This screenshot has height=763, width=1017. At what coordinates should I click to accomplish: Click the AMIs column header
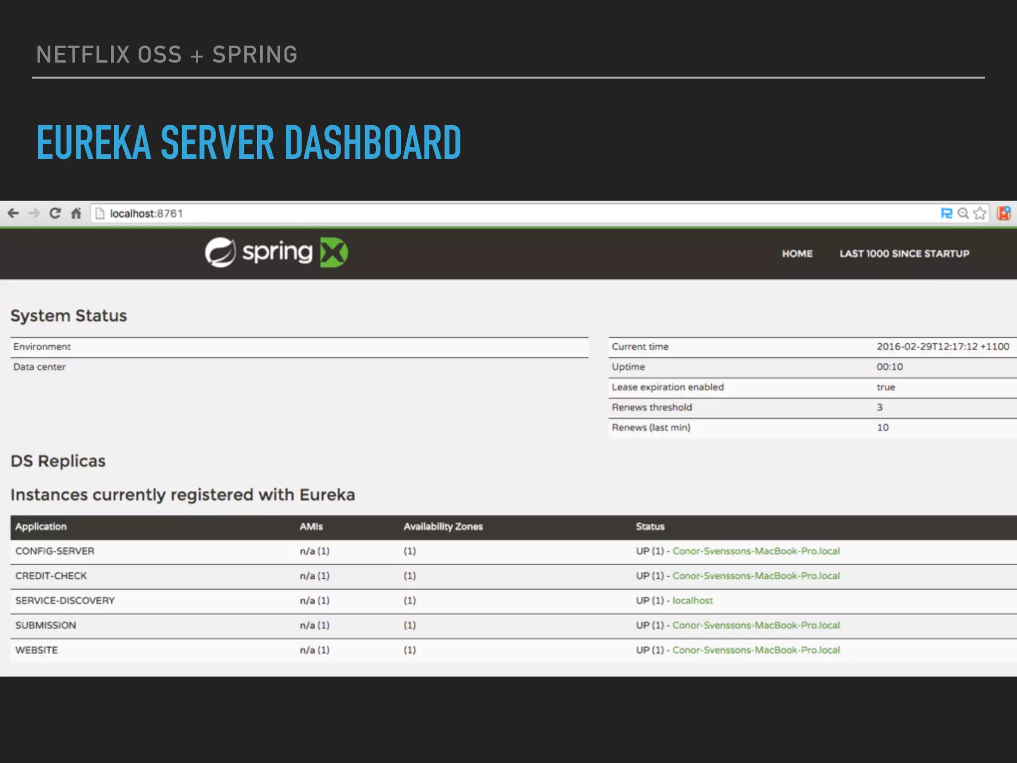(311, 527)
